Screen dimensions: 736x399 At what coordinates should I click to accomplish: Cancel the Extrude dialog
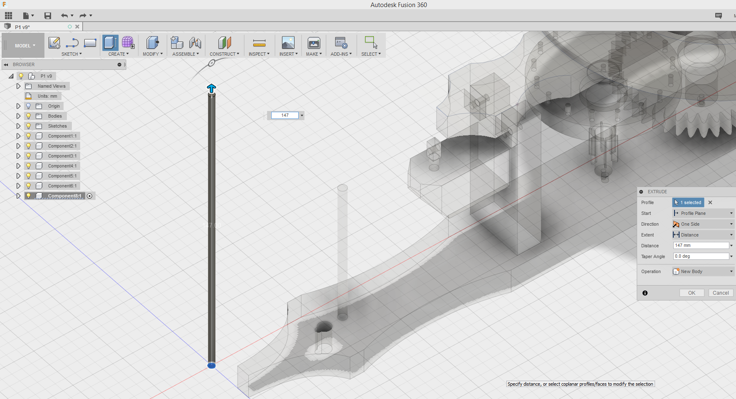pyautogui.click(x=721, y=293)
